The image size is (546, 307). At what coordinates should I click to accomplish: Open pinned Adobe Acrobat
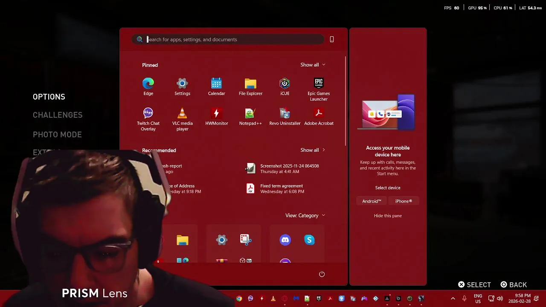click(319, 117)
